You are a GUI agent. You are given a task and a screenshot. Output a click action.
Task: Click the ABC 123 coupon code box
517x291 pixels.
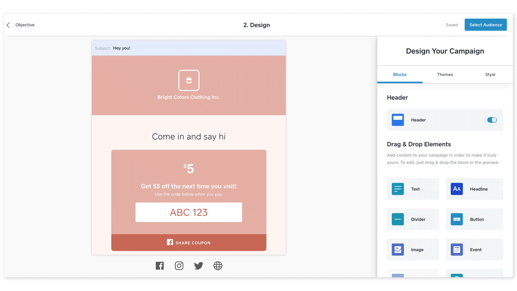[x=189, y=212]
